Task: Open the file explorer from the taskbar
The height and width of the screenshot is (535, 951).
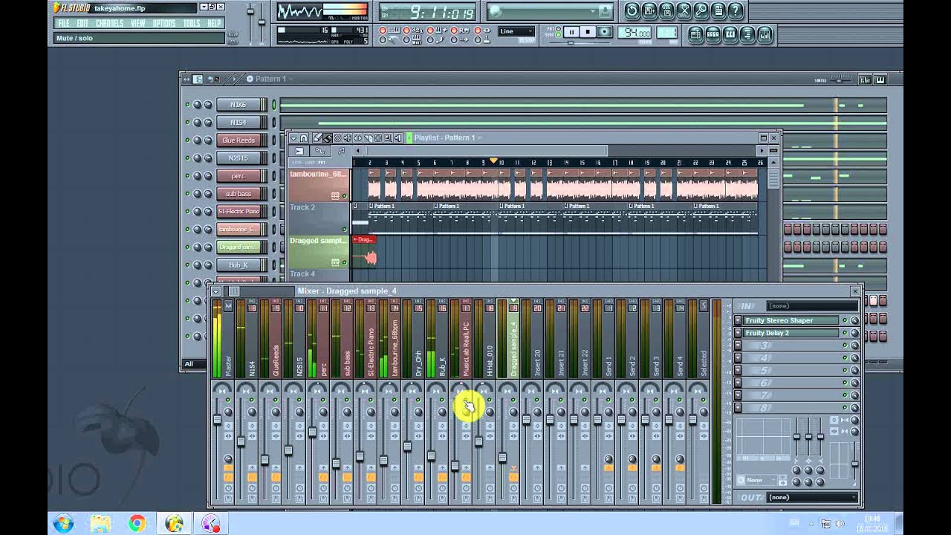Action: [100, 523]
